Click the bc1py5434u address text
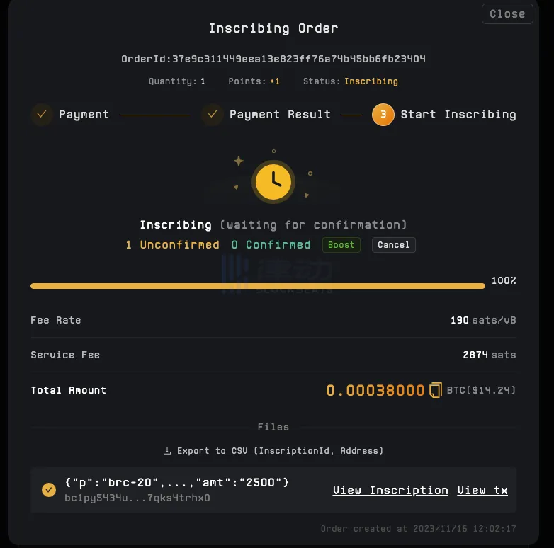 click(x=137, y=498)
